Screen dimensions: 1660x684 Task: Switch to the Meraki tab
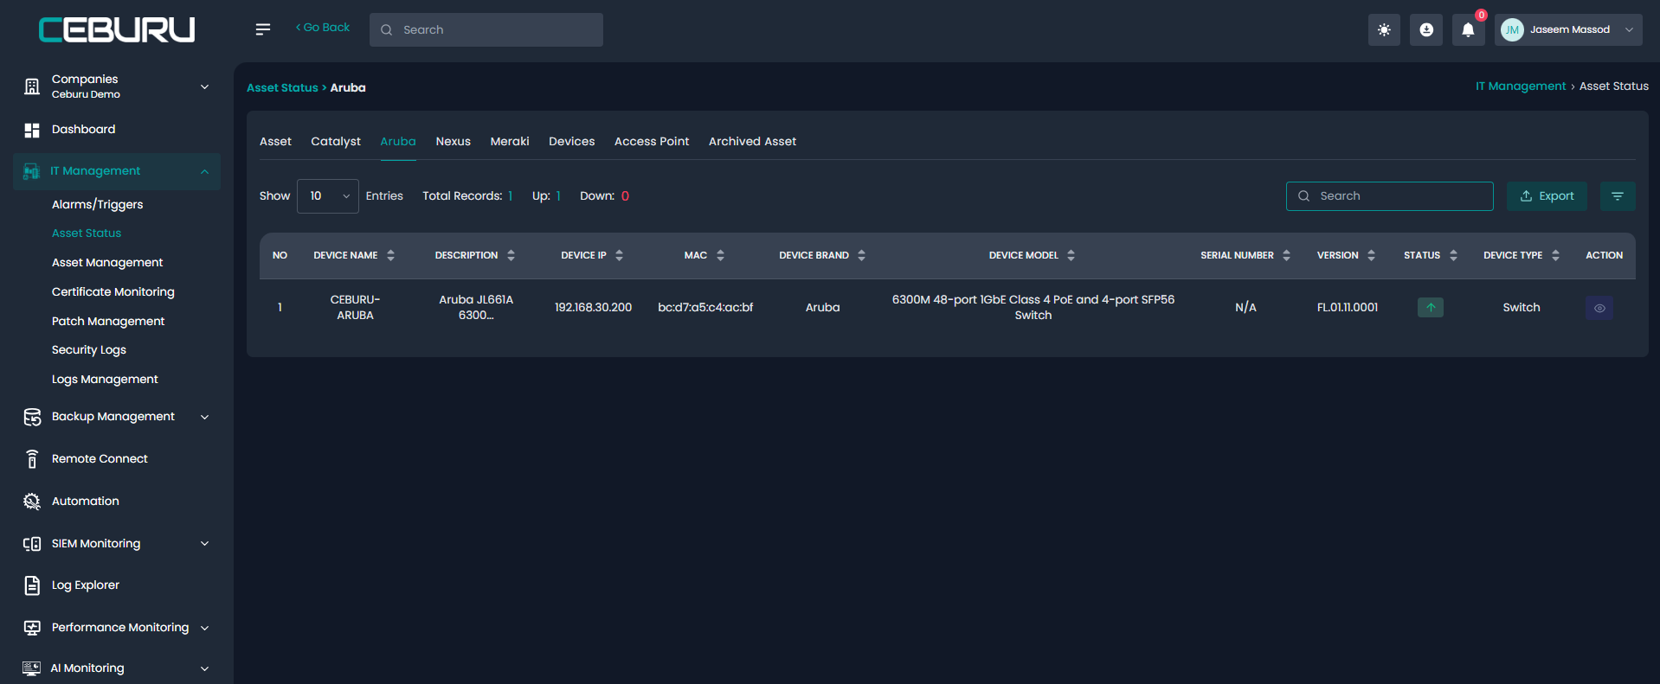pyautogui.click(x=510, y=142)
